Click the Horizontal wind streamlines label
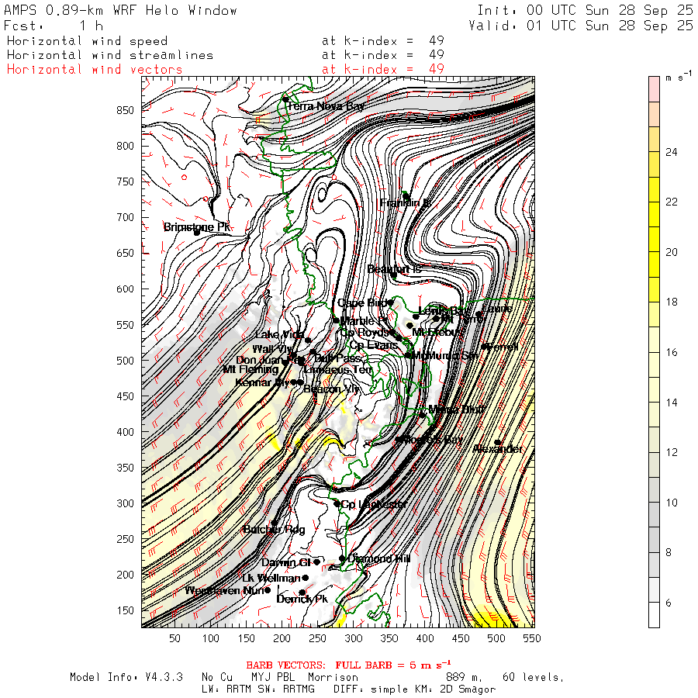Viewport: 698px width, 698px height. click(x=109, y=55)
